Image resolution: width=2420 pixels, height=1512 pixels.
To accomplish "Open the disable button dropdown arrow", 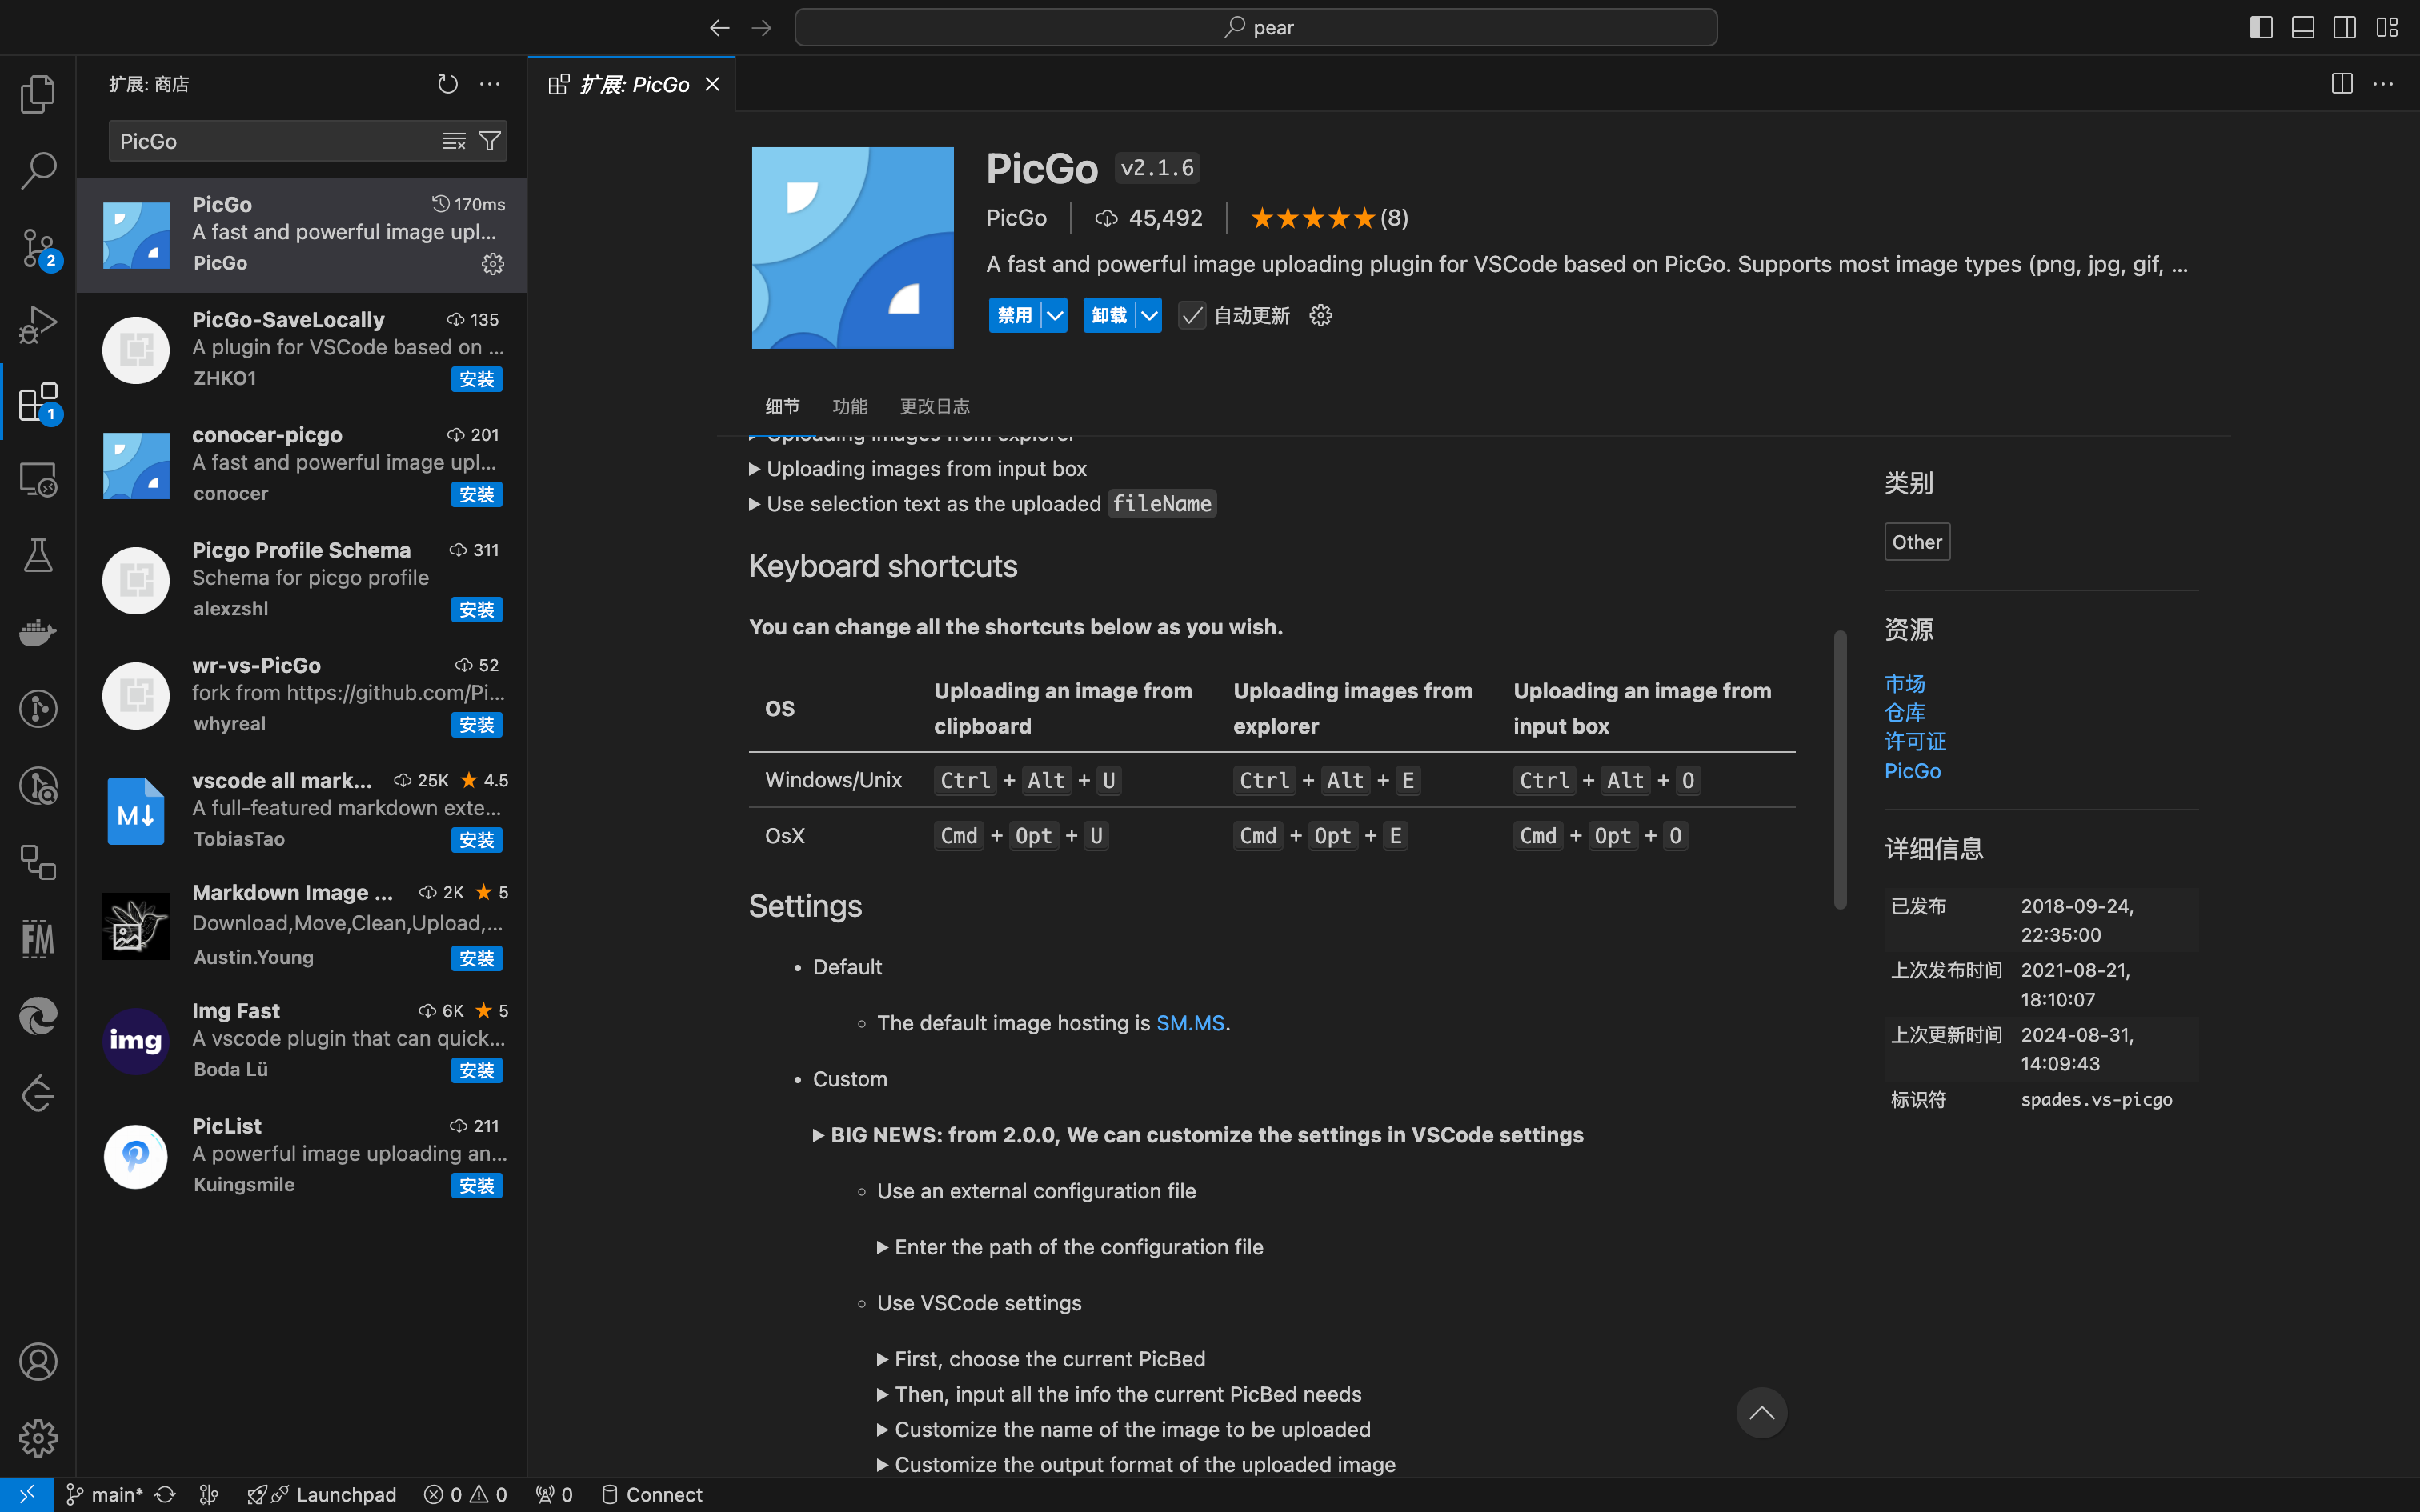I will (1055, 316).
